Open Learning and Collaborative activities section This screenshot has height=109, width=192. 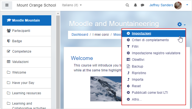pyautogui.click(x=27, y=104)
